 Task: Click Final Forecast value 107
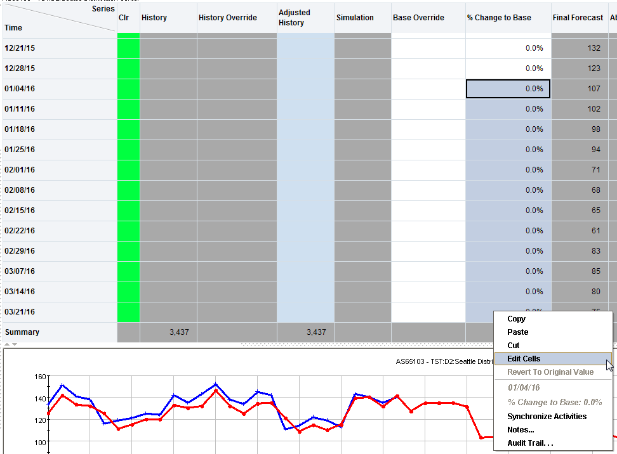(x=580, y=89)
